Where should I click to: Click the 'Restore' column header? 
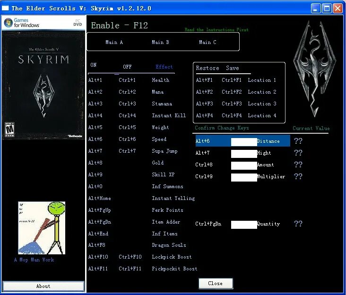tap(208, 68)
